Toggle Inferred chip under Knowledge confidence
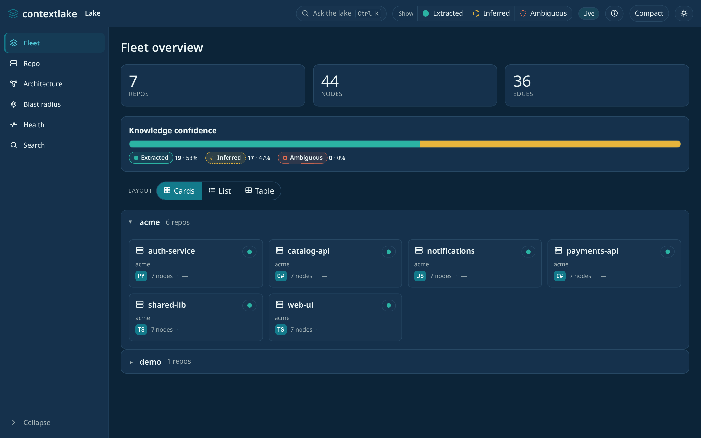Image resolution: width=701 pixels, height=438 pixels. click(225, 158)
